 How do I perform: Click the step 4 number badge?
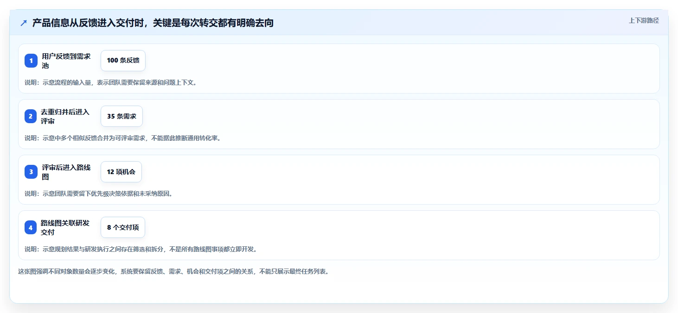click(x=31, y=227)
